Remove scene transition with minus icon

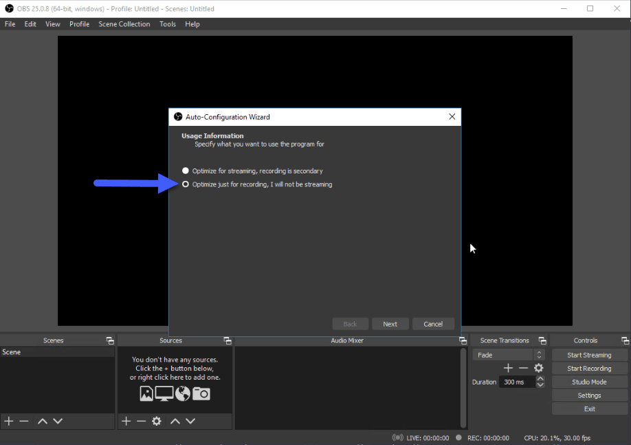(523, 368)
